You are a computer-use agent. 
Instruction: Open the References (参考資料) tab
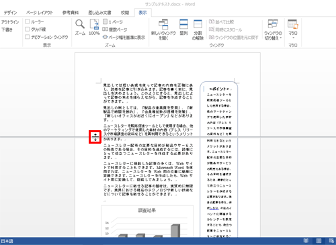click(x=71, y=13)
